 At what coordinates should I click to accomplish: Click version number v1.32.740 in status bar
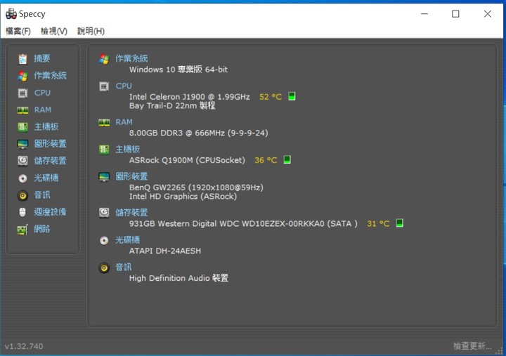pos(24,346)
